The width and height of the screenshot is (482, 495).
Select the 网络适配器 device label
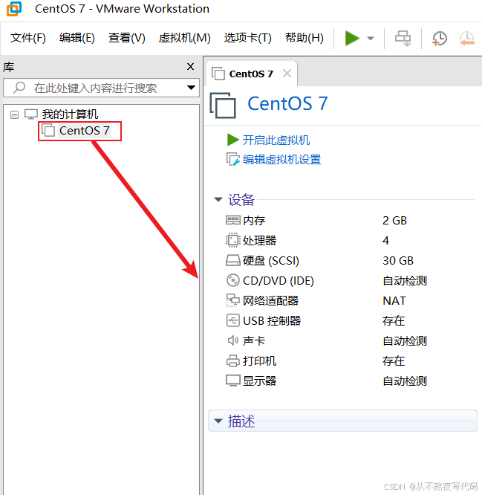pyautogui.click(x=270, y=300)
